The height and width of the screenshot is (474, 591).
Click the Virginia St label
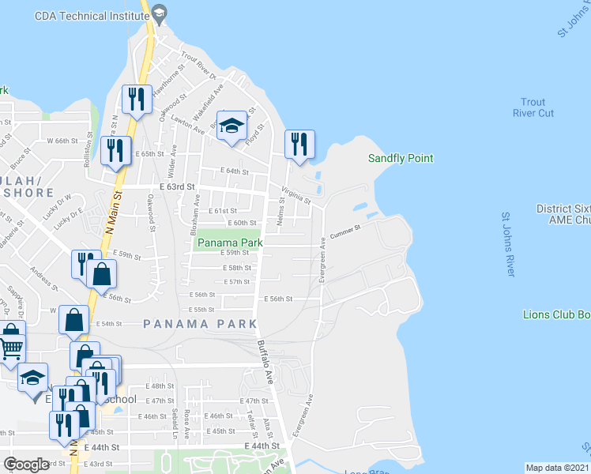click(295, 195)
